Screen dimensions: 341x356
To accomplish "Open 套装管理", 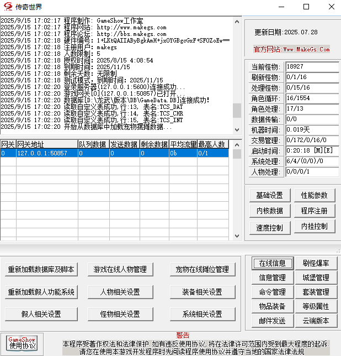I will 316,292.
